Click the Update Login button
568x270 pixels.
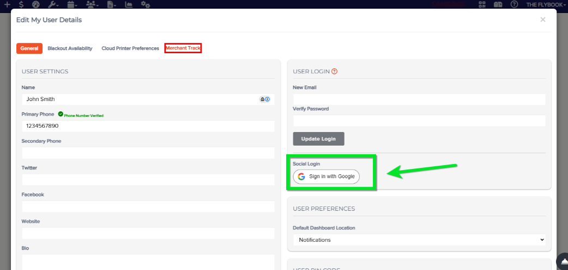click(318, 139)
